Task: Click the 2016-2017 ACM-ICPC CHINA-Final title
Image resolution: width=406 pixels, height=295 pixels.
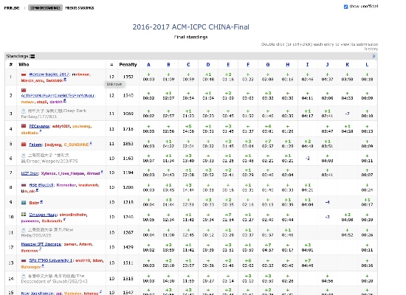Action: [x=191, y=27]
